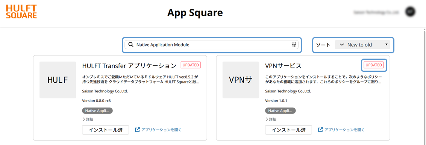This screenshot has width=426, height=145.
Task: Click Native Appli tag on HULFT Transfer card
Action: pyautogui.click(x=97, y=111)
